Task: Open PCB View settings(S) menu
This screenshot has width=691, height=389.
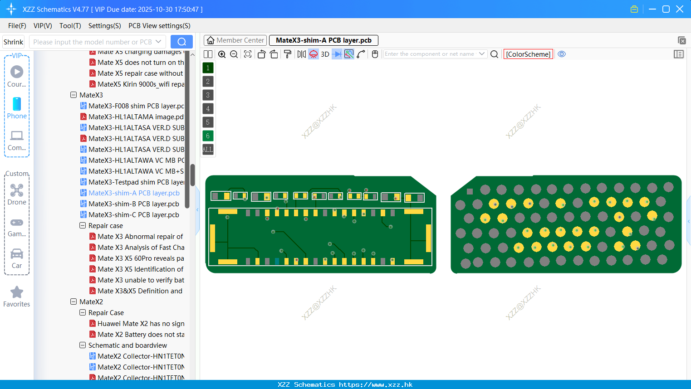Action: [159, 26]
